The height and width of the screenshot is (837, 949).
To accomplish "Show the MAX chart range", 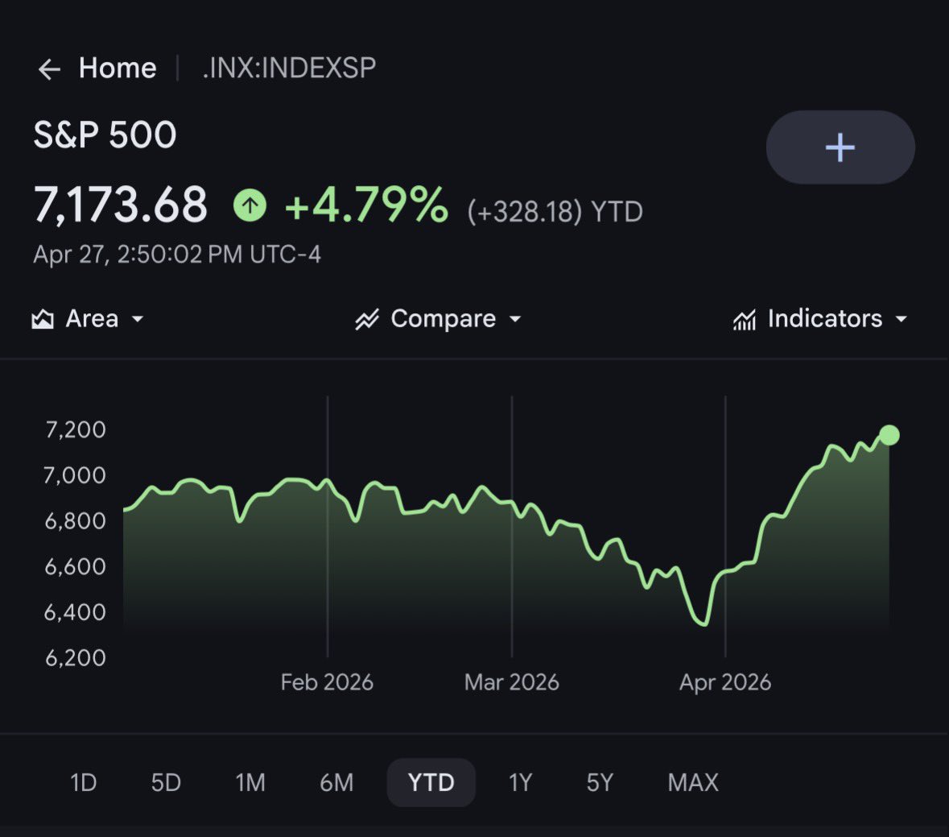I will 693,782.
